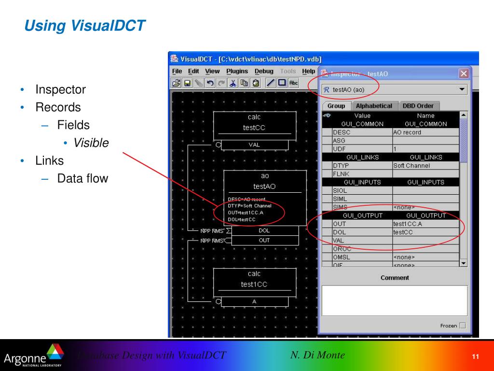Viewport: 494px width, 371px height.
Task: Click the SIML field row
Action: pyautogui.click(x=391, y=199)
